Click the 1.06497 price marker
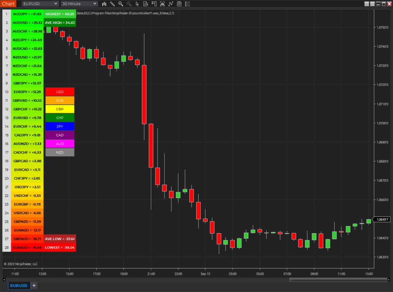Screen dimensions: 393x292 click(x=381, y=219)
